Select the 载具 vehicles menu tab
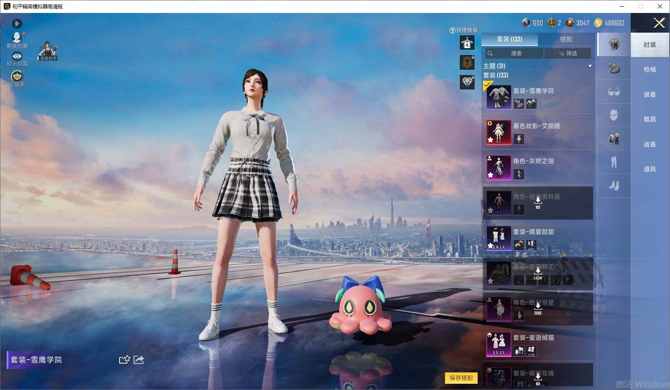 [650, 119]
